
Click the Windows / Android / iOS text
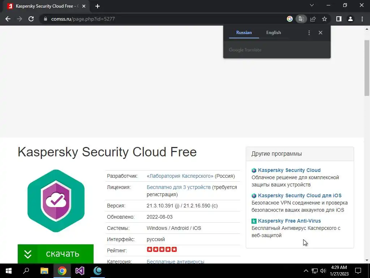click(174, 228)
